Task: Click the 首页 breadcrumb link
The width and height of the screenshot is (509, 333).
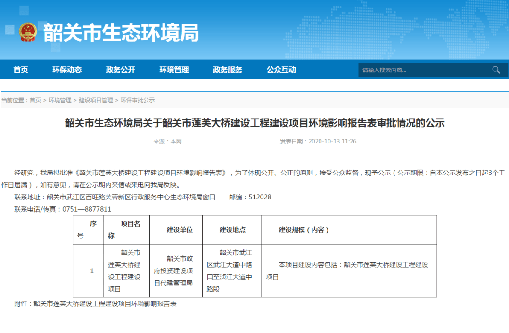Action: 35,100
